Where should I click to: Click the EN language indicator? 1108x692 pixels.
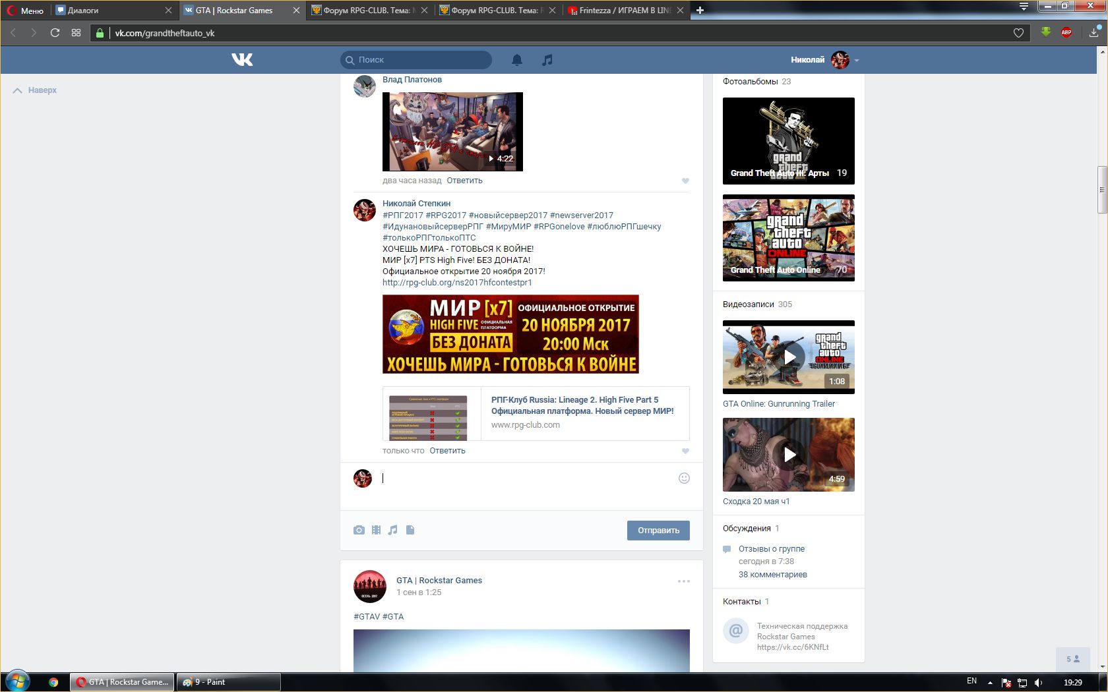971,681
